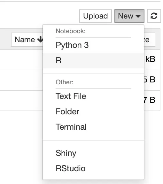Viewport: 163px width, 184px height.
Task: Sort by the partly hidden Size column
Action: (149, 40)
